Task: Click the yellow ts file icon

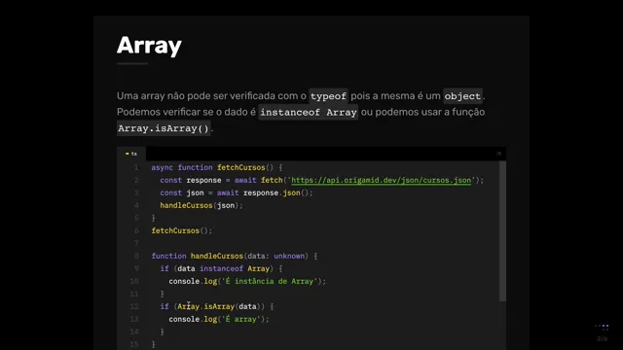Action: coord(128,154)
